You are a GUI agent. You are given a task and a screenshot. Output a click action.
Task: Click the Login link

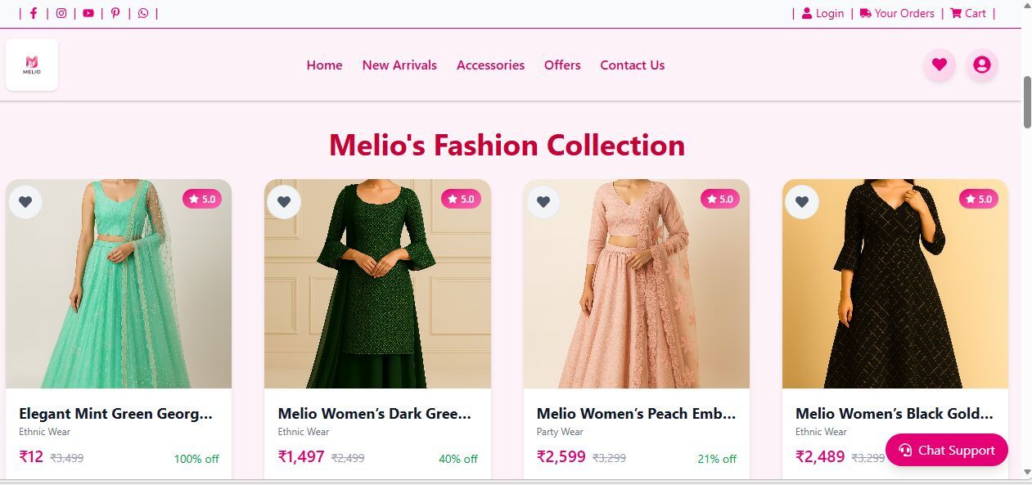[822, 13]
